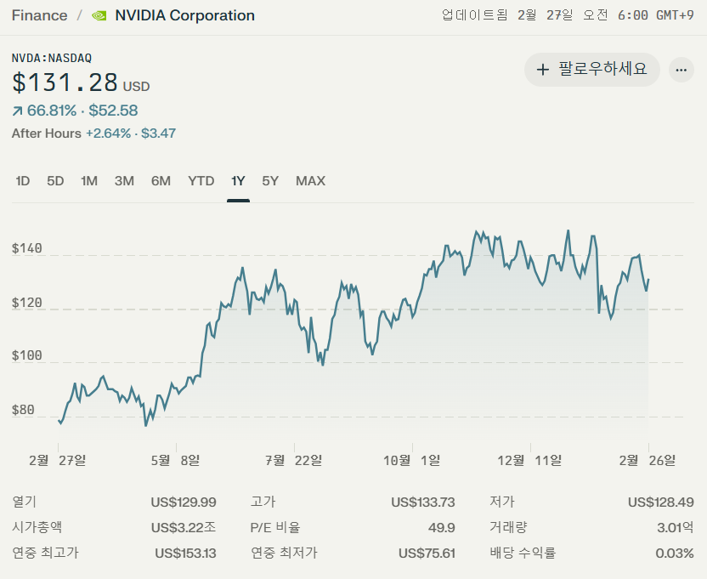Show the MAX chart range
Viewport: 707px width, 579px height.
[311, 181]
